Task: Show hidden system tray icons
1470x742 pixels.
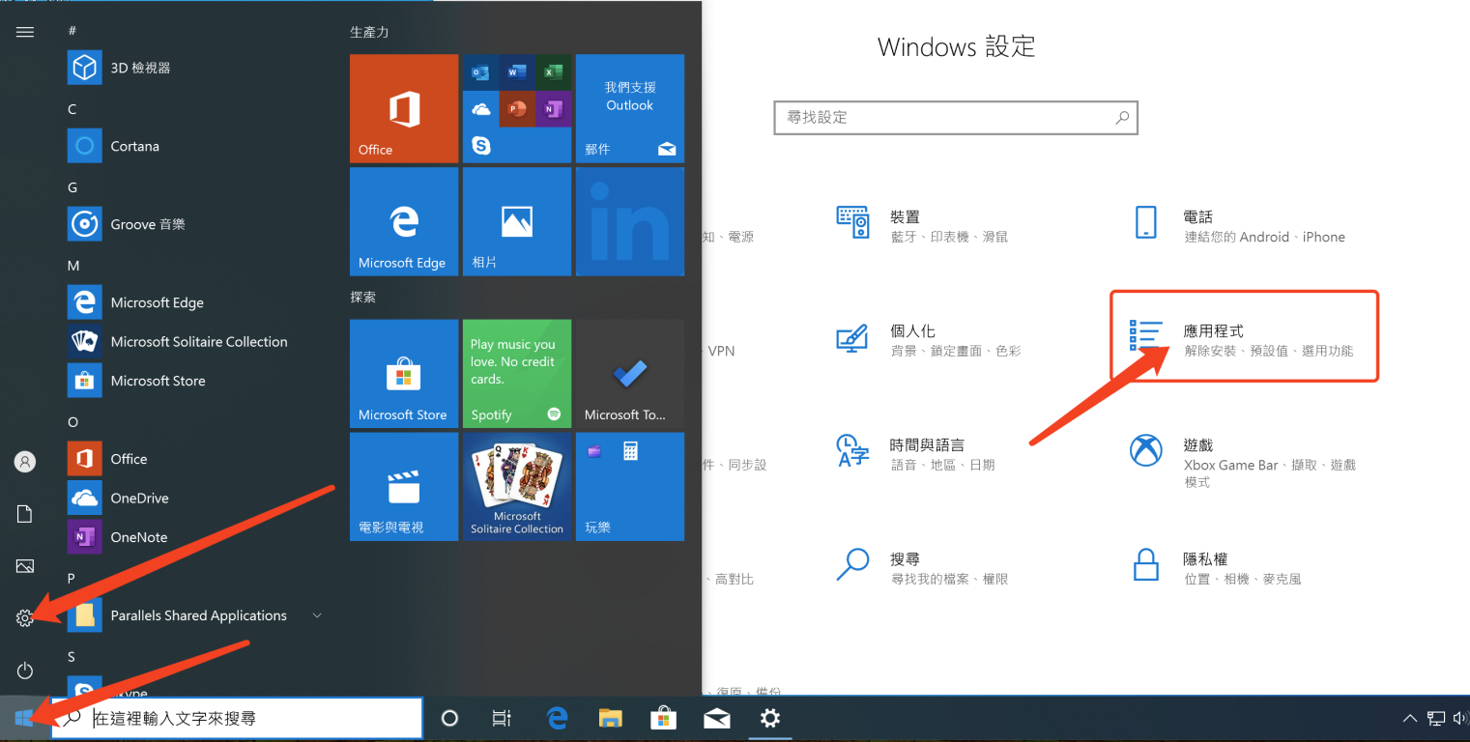Action: point(1410,718)
